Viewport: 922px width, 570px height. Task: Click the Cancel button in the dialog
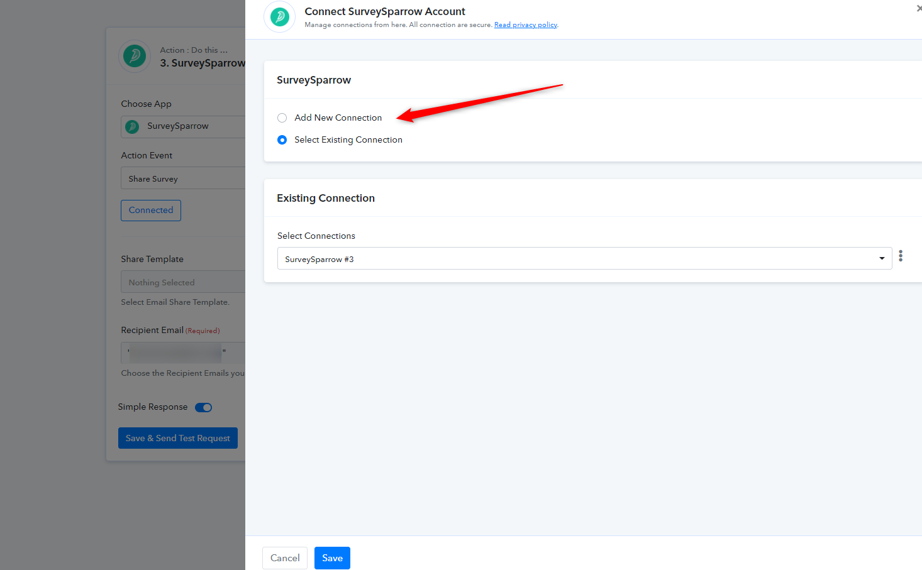coord(285,558)
